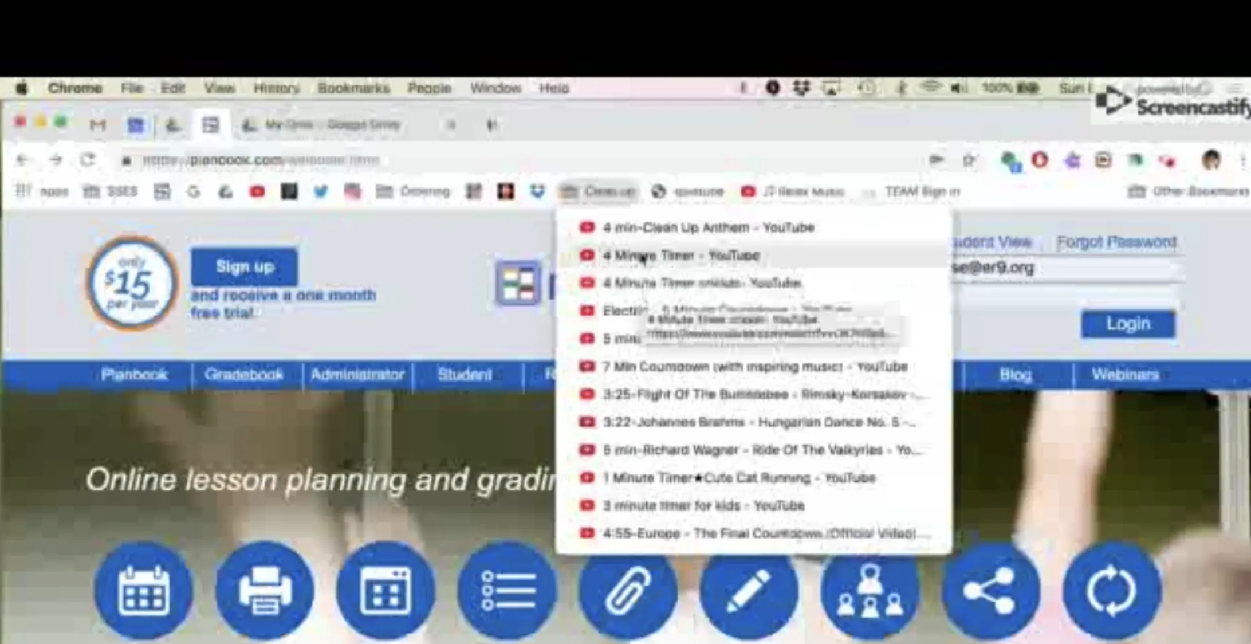The width and height of the screenshot is (1251, 644).
Task: Open the Bookmarks menu
Action: [353, 88]
